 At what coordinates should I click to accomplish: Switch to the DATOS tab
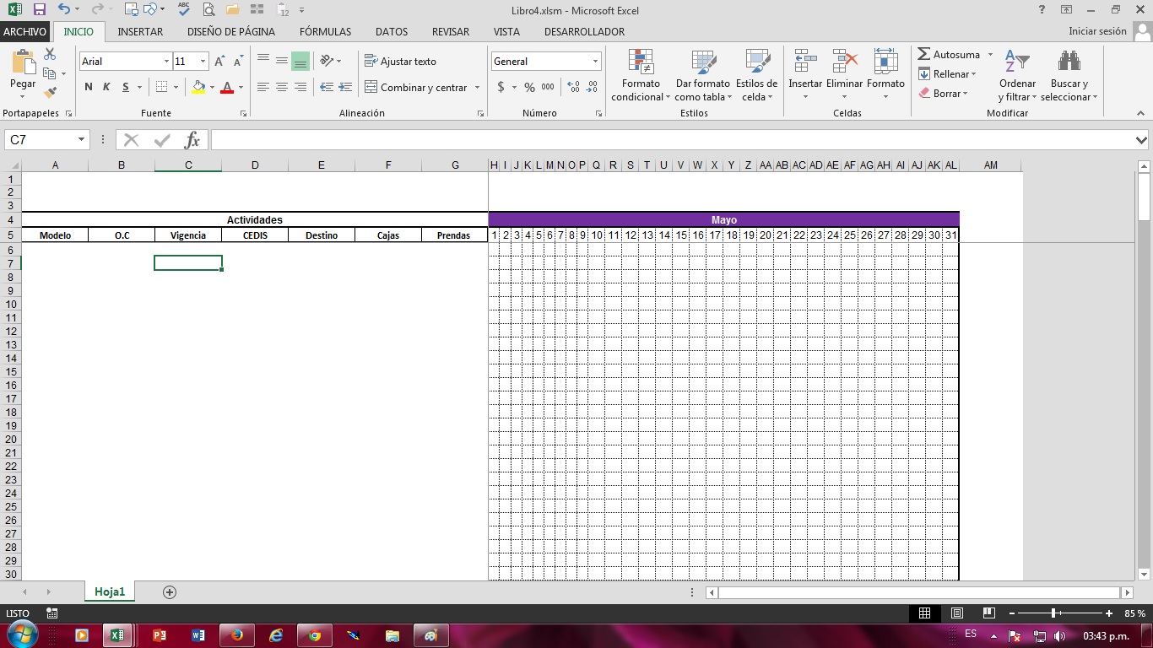[392, 32]
